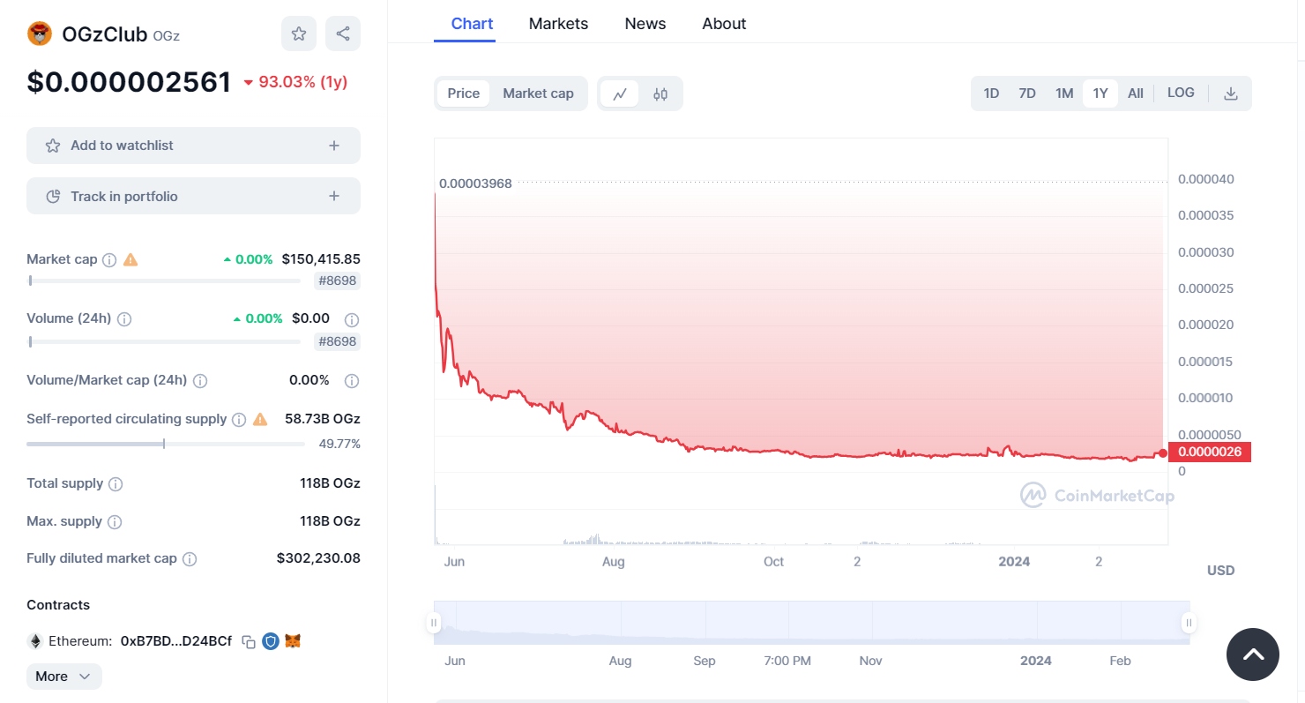This screenshot has width=1305, height=703.
Task: Click info icon beside the 0.00% ratio value
Action: click(352, 381)
